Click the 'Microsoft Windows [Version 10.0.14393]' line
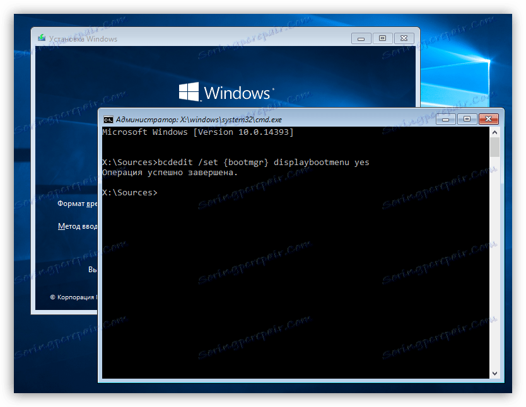Image resolution: width=526 pixels, height=407 pixels. 198,132
